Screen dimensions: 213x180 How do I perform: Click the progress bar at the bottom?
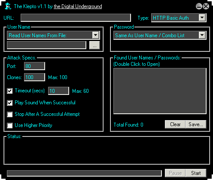click(x=84, y=173)
